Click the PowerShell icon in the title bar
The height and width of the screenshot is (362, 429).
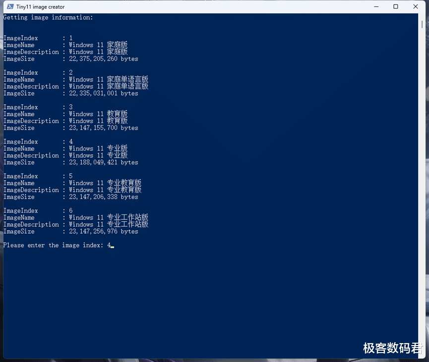(10, 6)
